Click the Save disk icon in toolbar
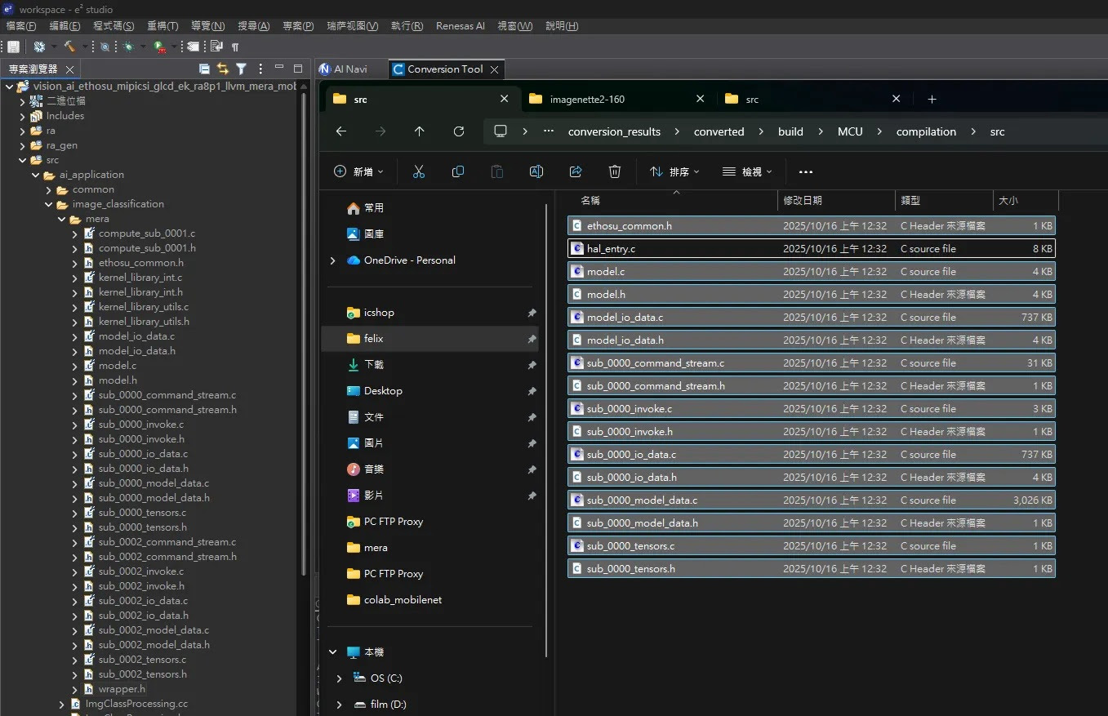Viewport: 1108px width, 716px height. (13, 47)
